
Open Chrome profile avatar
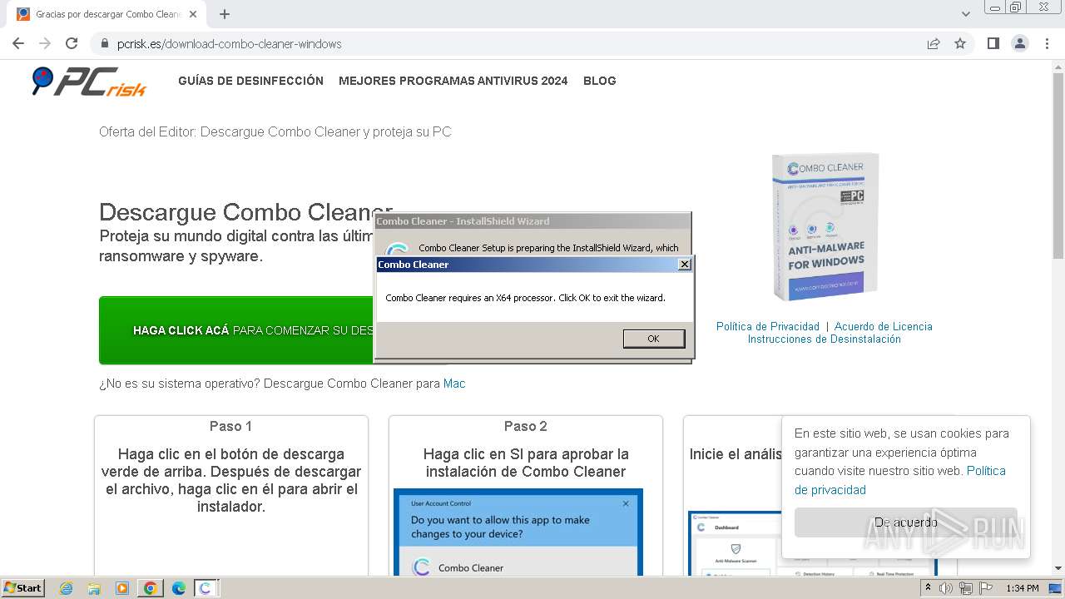coord(1019,43)
